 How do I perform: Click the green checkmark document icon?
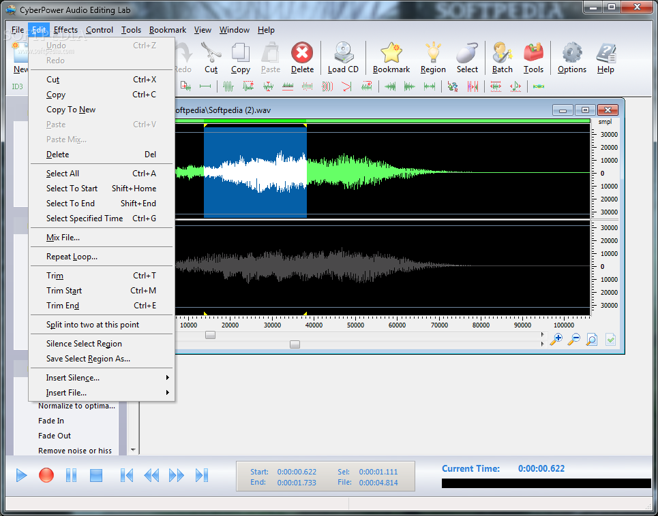[x=610, y=339]
